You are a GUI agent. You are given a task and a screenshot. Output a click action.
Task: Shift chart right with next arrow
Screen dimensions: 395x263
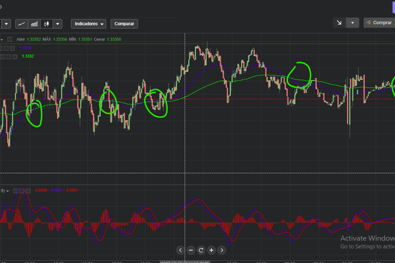click(x=222, y=251)
